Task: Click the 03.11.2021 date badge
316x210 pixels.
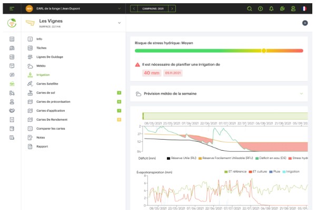Action: pyautogui.click(x=173, y=73)
